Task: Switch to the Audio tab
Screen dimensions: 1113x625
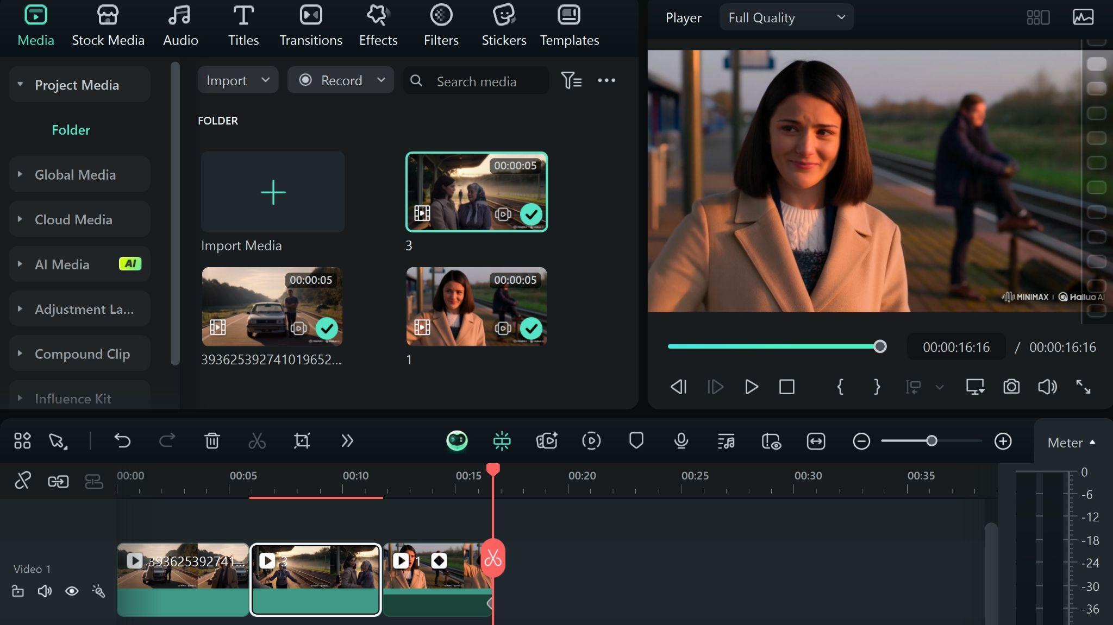Action: tap(180, 26)
